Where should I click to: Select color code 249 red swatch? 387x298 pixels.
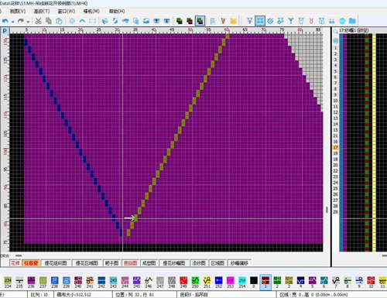click(x=183, y=282)
